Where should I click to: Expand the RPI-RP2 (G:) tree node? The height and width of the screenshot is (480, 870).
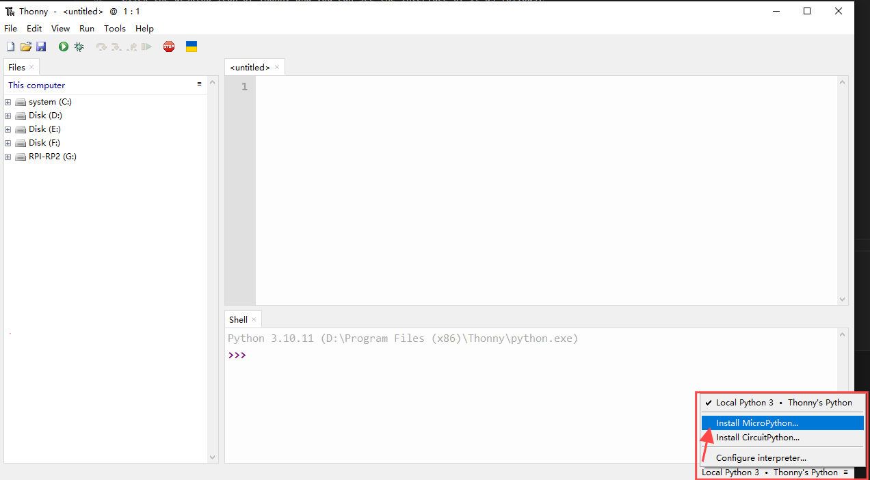tap(8, 157)
